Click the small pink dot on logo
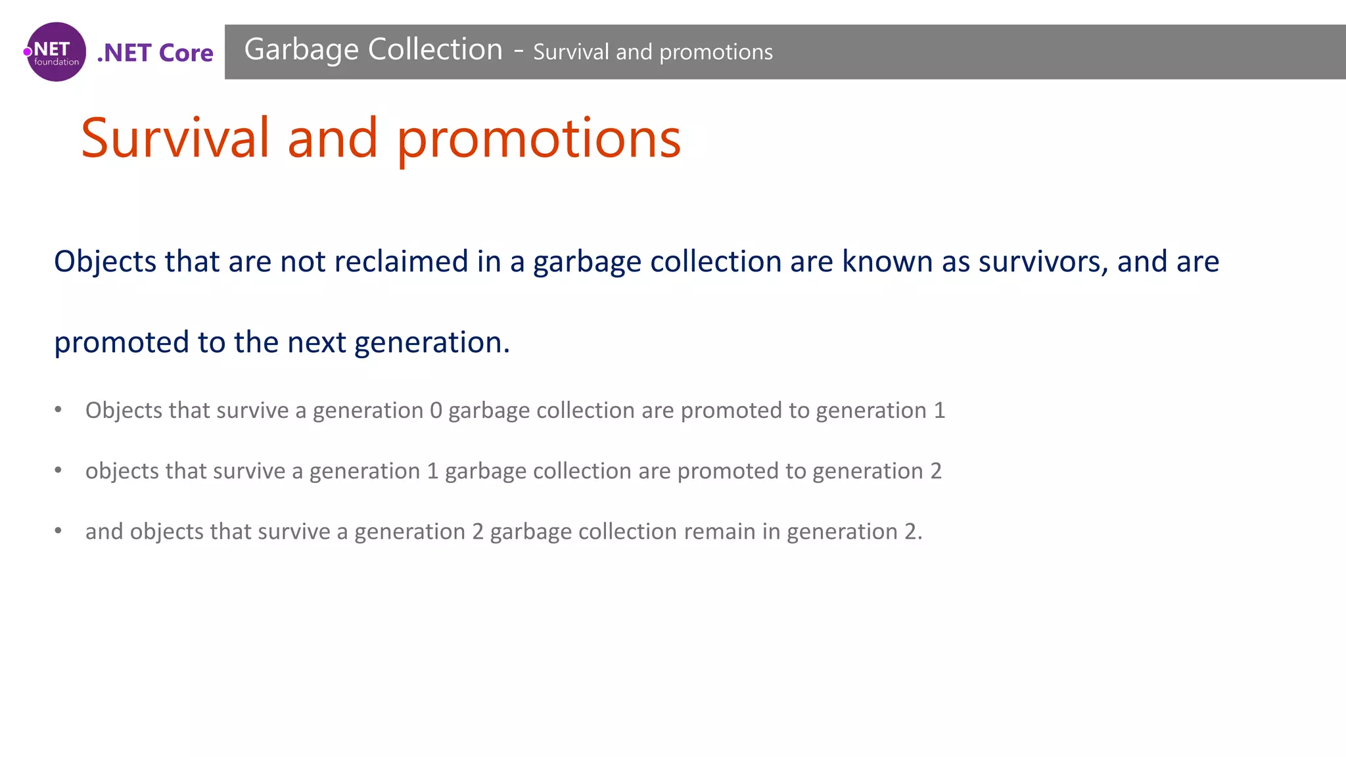The image size is (1346, 757). (x=28, y=52)
